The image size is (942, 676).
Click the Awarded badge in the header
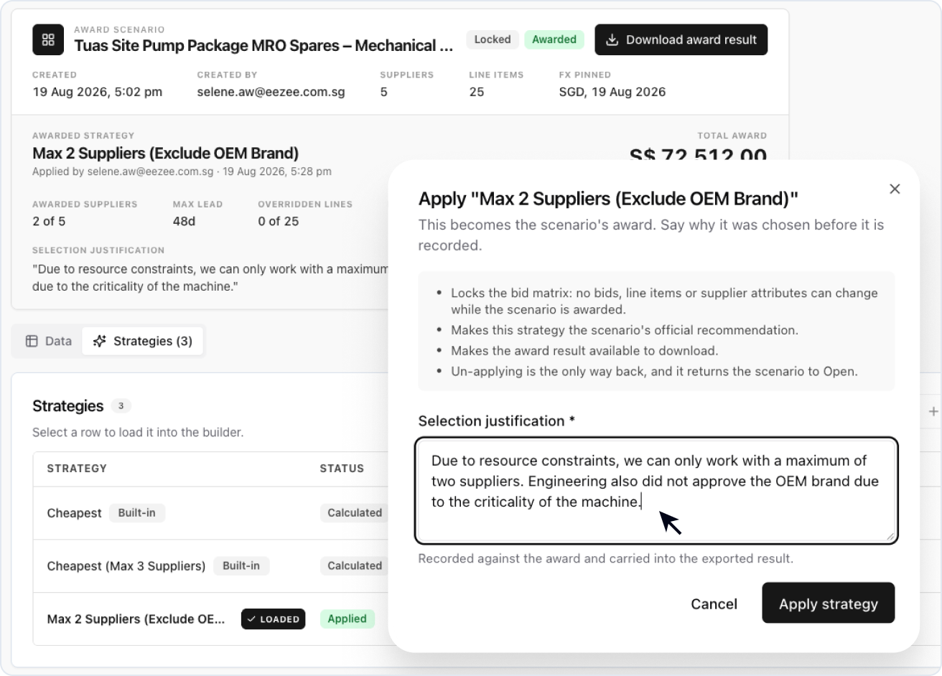pos(554,39)
